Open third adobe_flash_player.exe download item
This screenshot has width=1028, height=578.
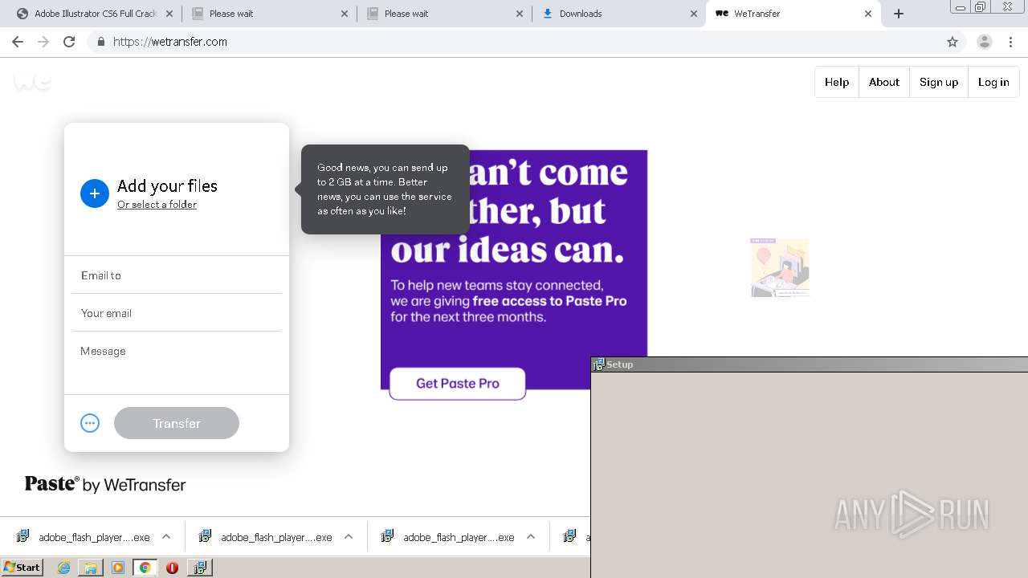pos(448,537)
